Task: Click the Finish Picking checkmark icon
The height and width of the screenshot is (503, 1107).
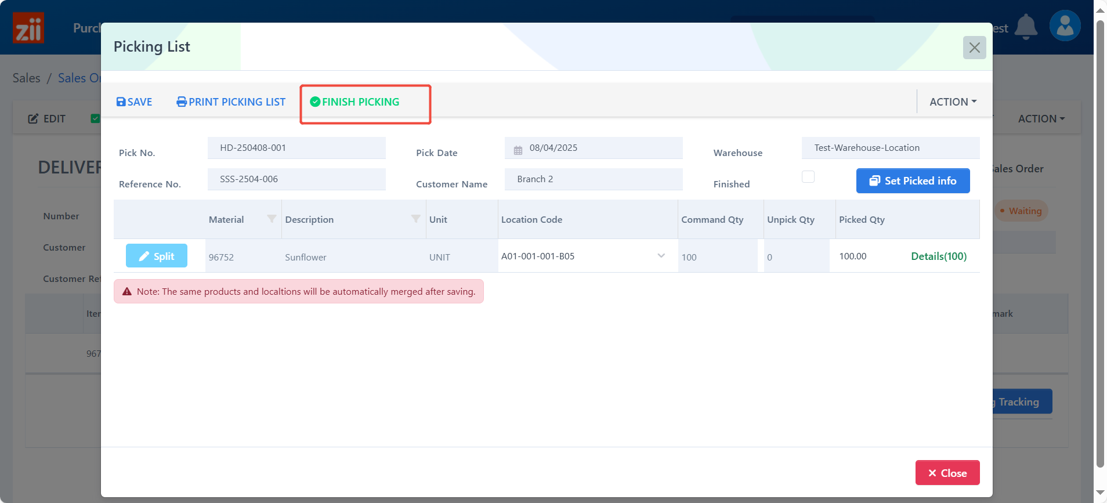Action: coord(315,102)
